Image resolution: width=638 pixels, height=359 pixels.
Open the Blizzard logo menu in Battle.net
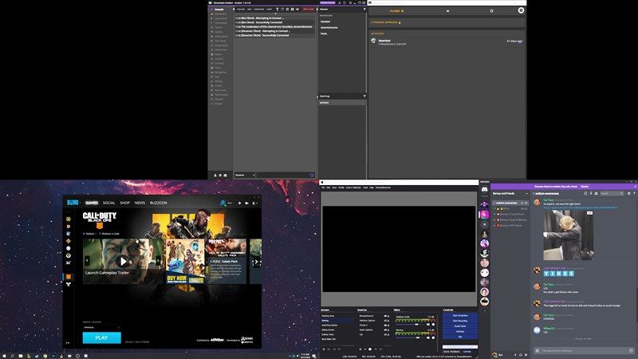[x=73, y=203]
